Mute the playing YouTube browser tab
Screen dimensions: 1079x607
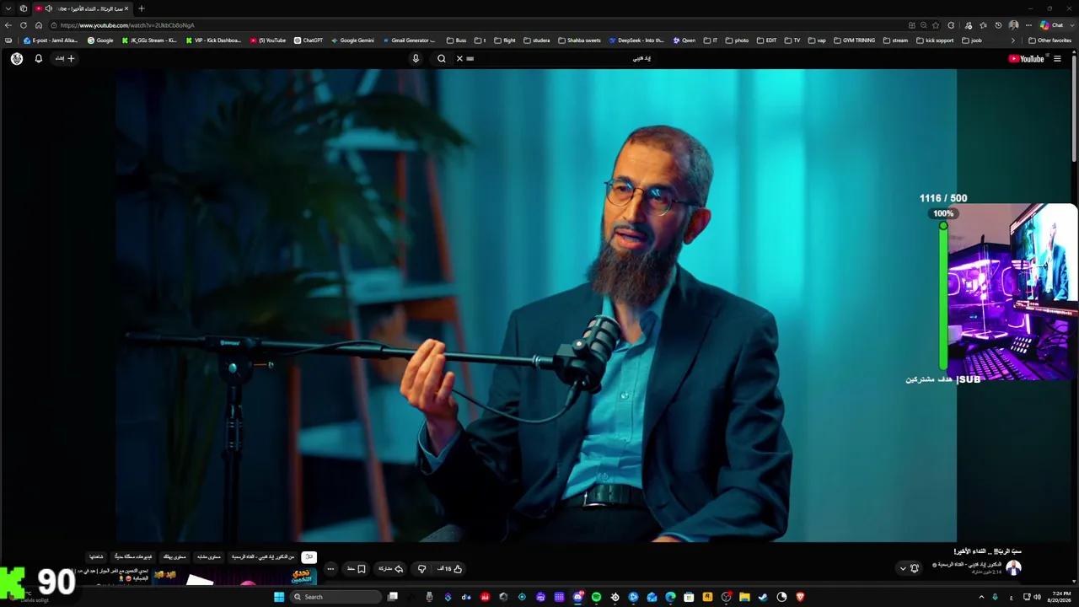click(48, 8)
